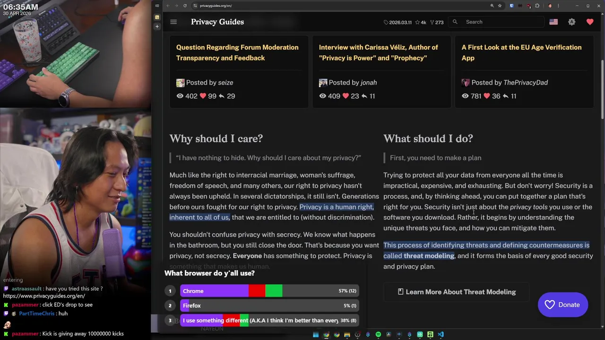The height and width of the screenshot is (340, 605).
Task: Click the heart likes icon showing 23
Action: coord(346,96)
